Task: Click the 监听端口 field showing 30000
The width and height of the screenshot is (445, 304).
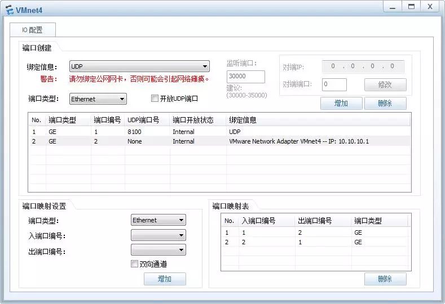Action: pyautogui.click(x=246, y=77)
